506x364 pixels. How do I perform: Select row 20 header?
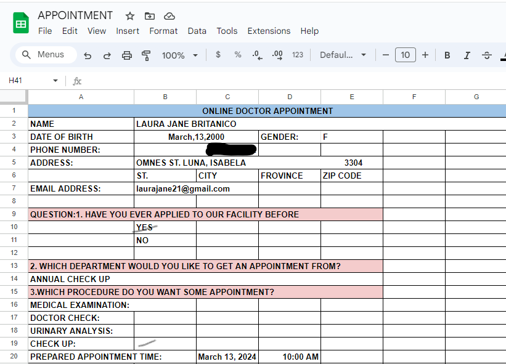pos(14,356)
